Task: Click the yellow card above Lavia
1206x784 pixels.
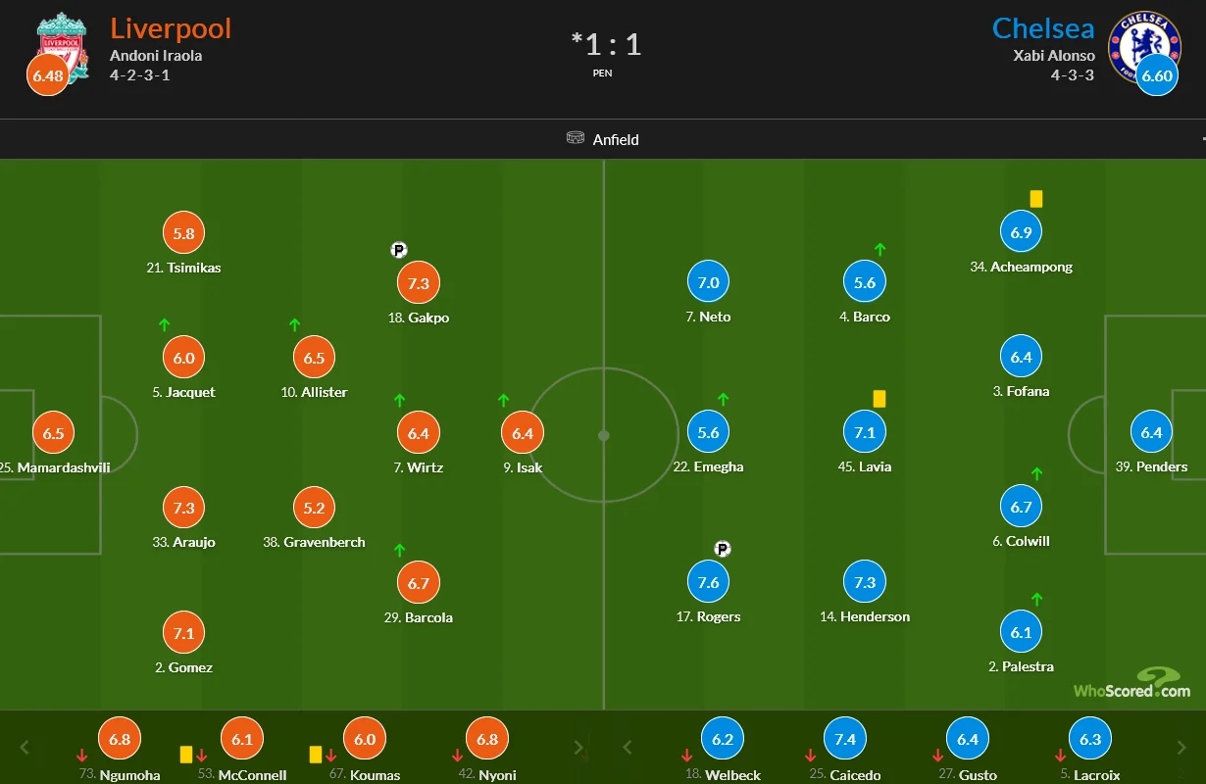Action: (879, 399)
